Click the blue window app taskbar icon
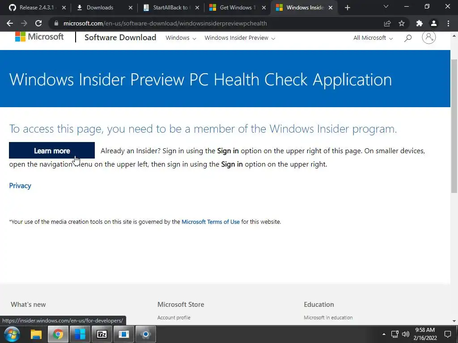Screen dimensions: 458x343 (x=123, y=334)
